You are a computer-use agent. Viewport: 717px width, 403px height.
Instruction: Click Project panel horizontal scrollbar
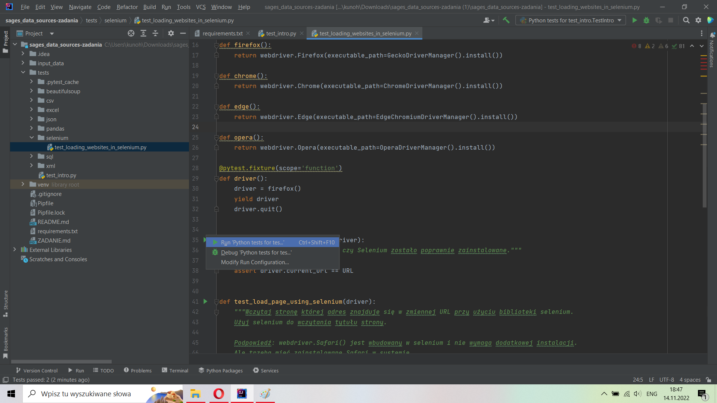pos(61,362)
